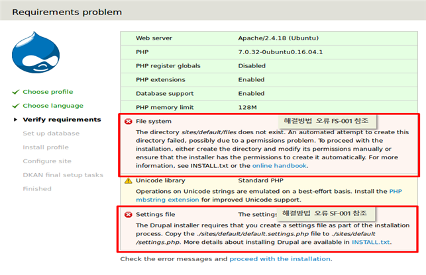
Task: Select the Configure site step
Action: (x=47, y=161)
